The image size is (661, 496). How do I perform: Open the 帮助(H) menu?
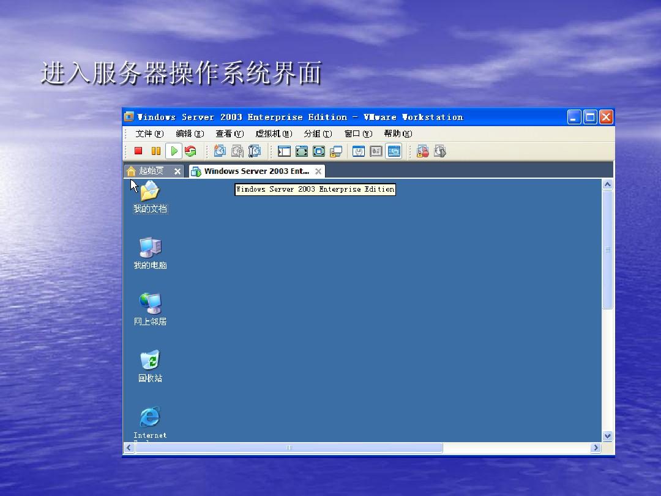click(398, 133)
